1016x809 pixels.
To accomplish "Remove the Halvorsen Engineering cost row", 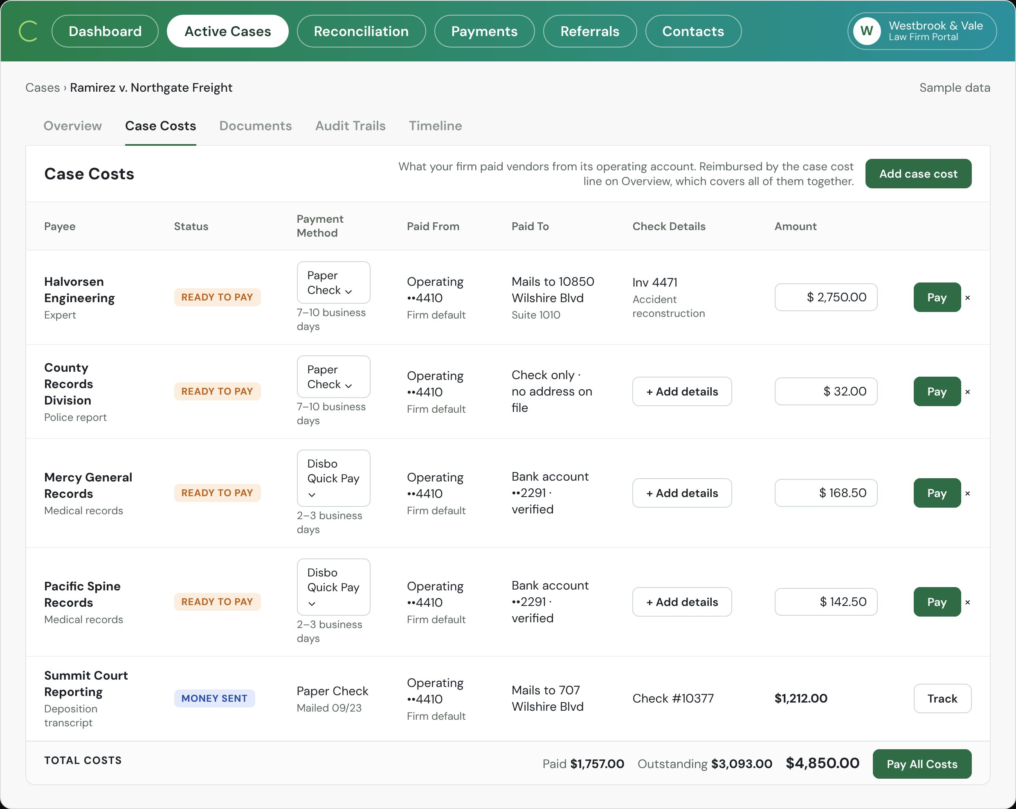I will 967,298.
